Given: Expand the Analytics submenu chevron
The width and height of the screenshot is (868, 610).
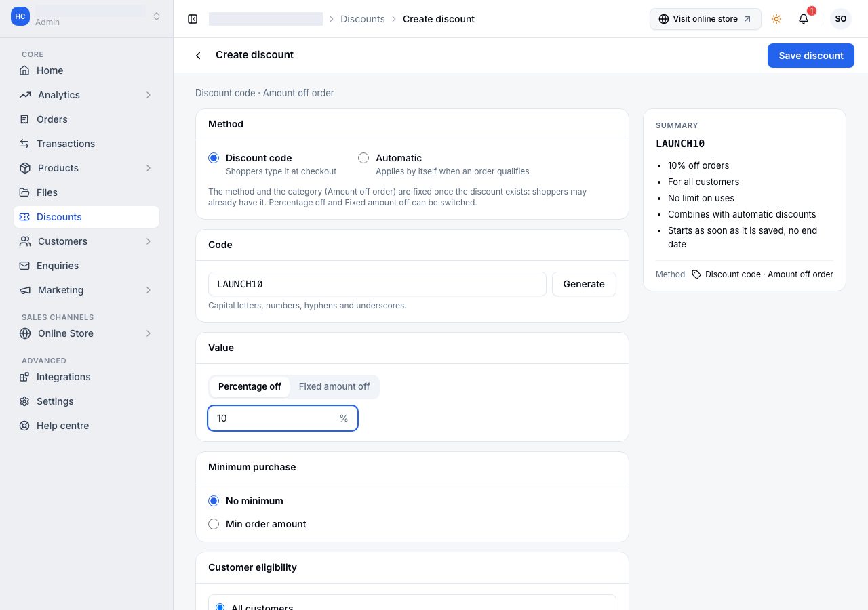Looking at the screenshot, I should coord(149,95).
